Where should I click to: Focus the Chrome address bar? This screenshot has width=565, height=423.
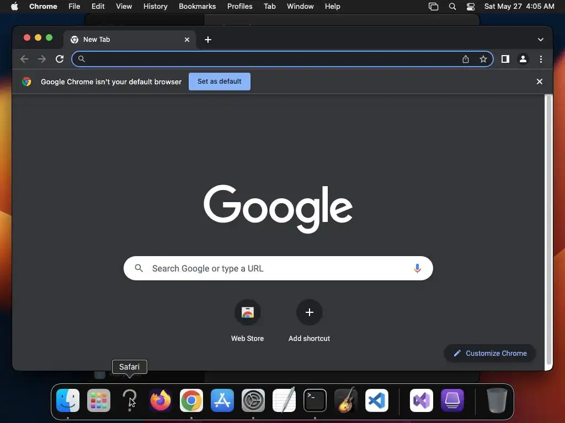pyautogui.click(x=282, y=59)
